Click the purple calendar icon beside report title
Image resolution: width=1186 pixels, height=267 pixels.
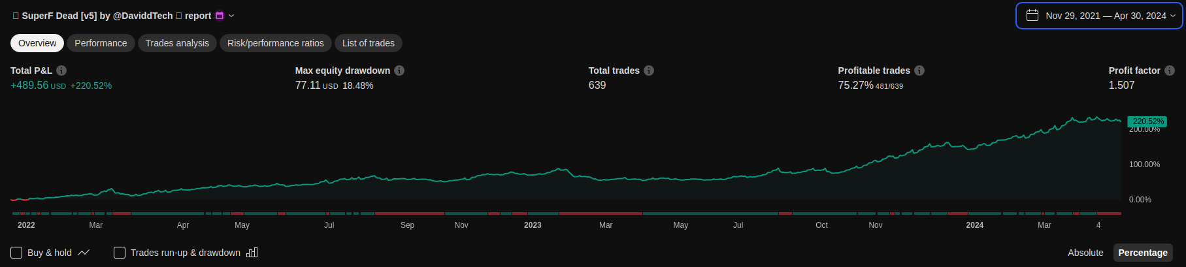pos(220,16)
